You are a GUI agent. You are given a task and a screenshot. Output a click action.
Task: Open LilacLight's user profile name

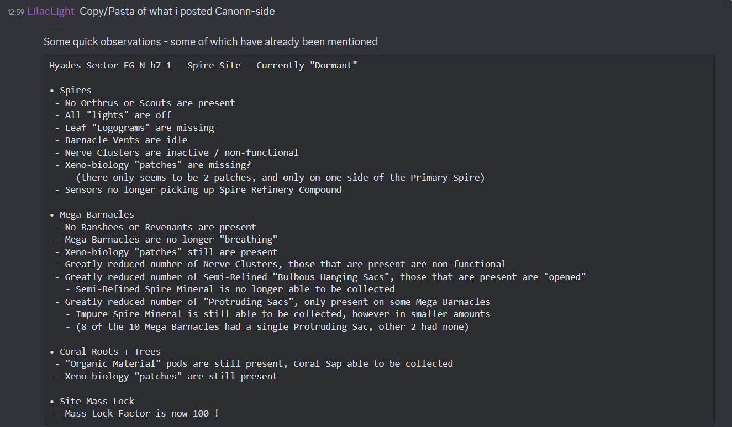pyautogui.click(x=51, y=11)
